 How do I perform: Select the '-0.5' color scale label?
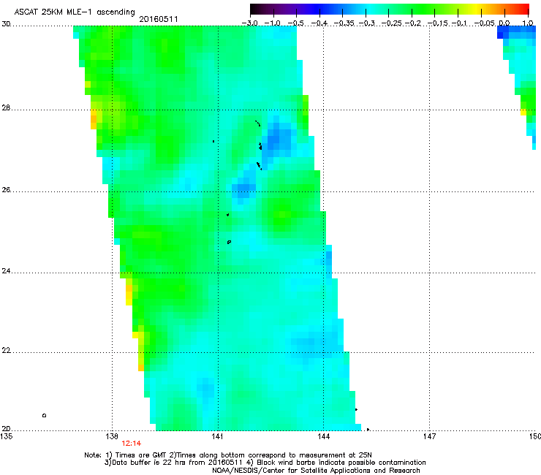[295, 23]
